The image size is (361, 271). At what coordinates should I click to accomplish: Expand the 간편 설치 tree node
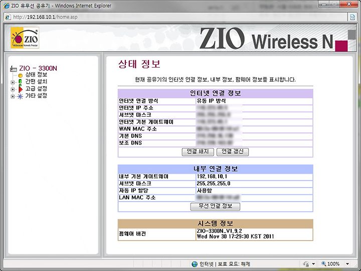point(13,82)
